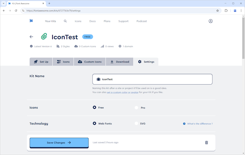Click the Kit Name text field
245x155 pixels.
152,79
